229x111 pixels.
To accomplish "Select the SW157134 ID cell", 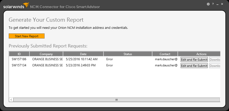I will (19, 65).
